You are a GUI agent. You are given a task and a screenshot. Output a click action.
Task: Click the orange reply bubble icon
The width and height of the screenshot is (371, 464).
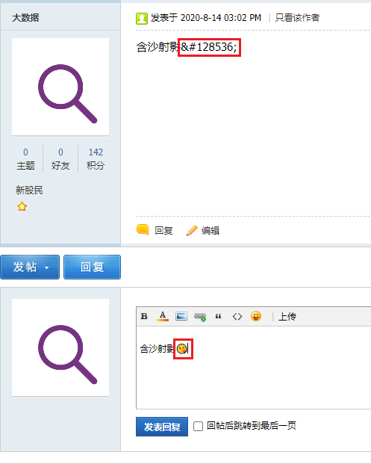143,230
